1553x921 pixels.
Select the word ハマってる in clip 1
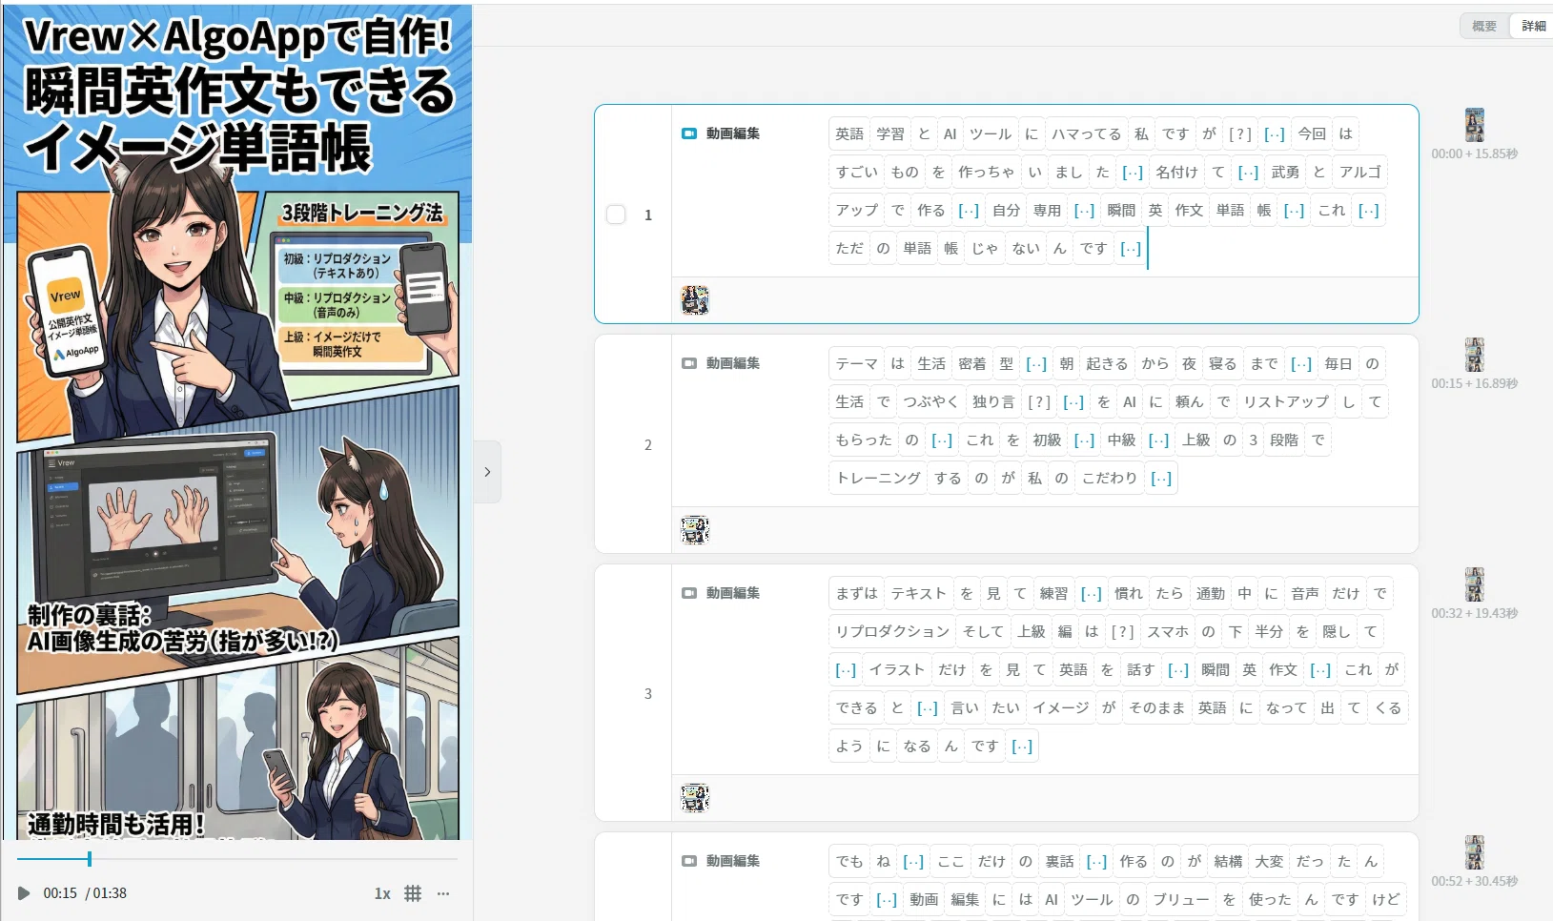[1087, 134]
